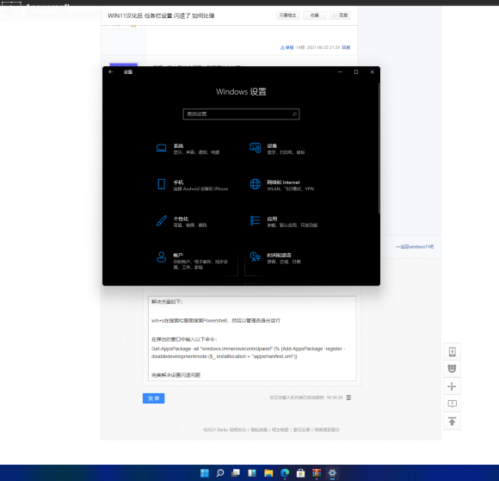This screenshot has height=481, width=499.
Task: Open File Explorer from the taskbar
Action: coord(268,473)
